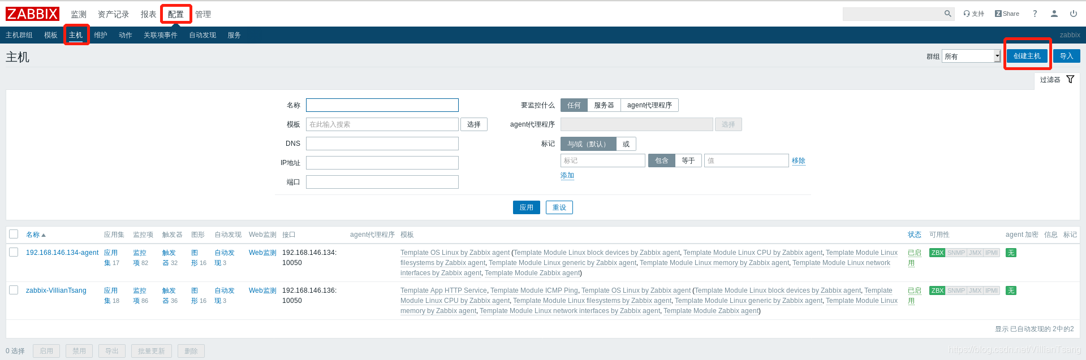This screenshot has width=1086, height=360.
Task: Go to 主机 submenu
Action: pyautogui.click(x=76, y=35)
